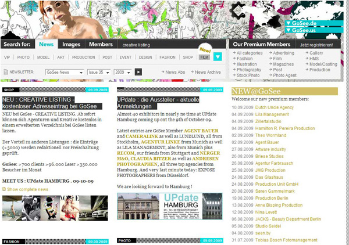Open Dutch Uncle Agency member link
Image resolution: width=349 pixels, height=245 pixels.
(x=274, y=107)
